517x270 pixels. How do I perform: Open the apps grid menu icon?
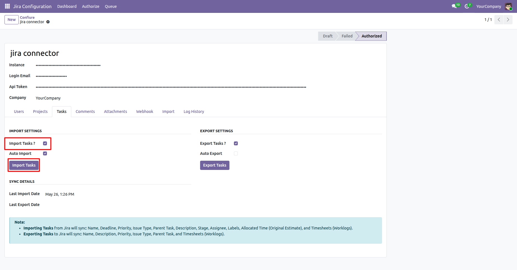click(x=7, y=6)
